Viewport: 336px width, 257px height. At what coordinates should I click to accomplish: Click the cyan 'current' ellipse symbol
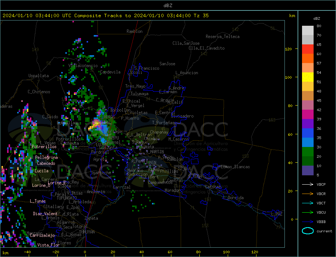(x=308, y=231)
